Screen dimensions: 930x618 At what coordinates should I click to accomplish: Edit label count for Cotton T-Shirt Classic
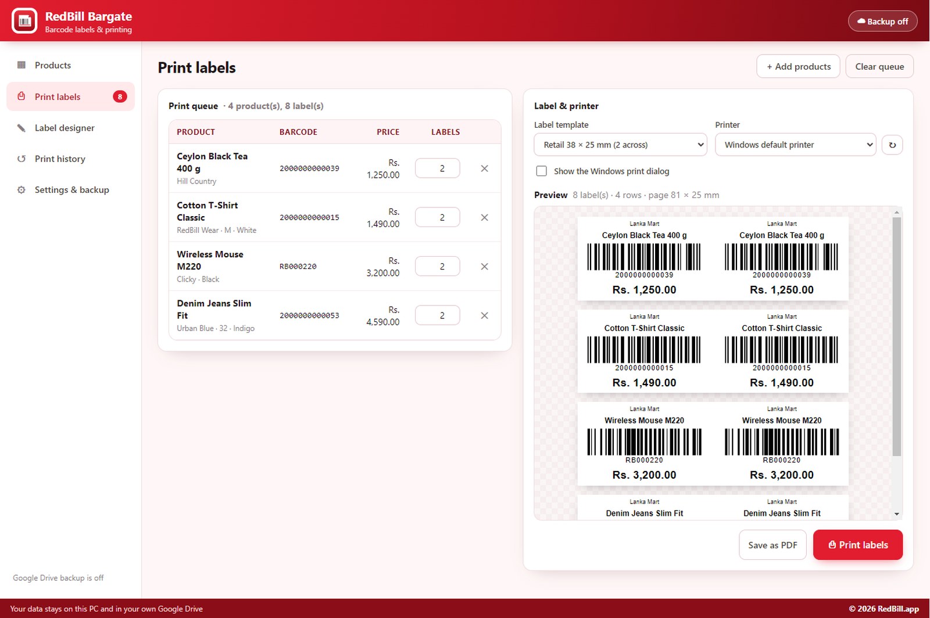point(438,217)
